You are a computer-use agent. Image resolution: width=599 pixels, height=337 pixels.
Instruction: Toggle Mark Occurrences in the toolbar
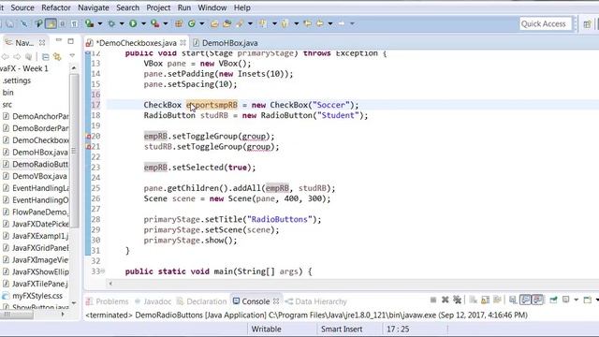click(x=51, y=23)
